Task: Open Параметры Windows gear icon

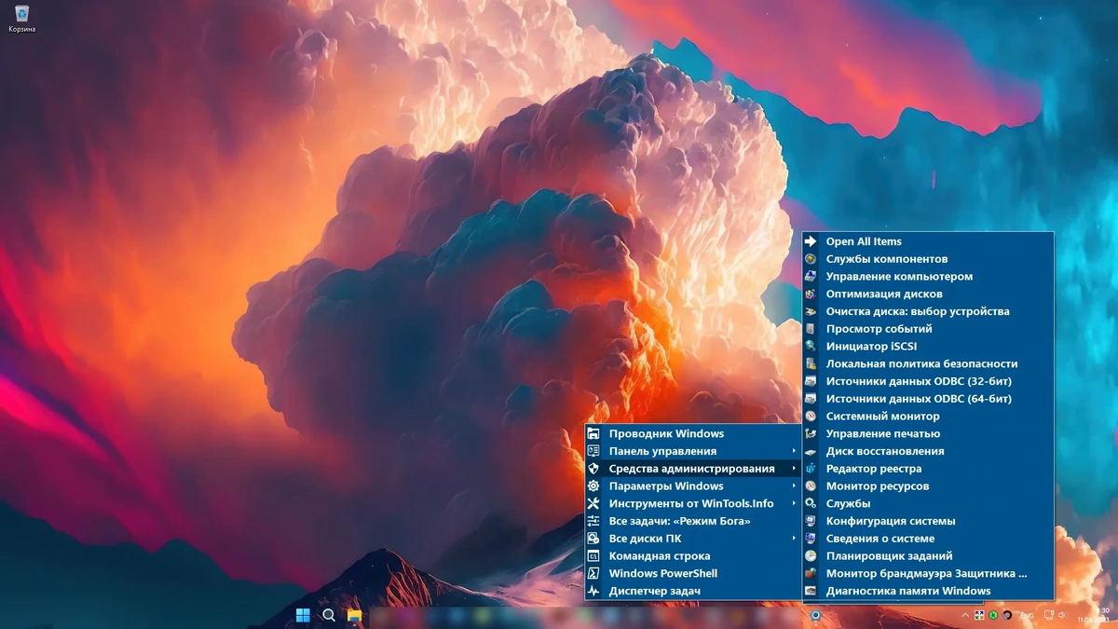Action: (593, 486)
